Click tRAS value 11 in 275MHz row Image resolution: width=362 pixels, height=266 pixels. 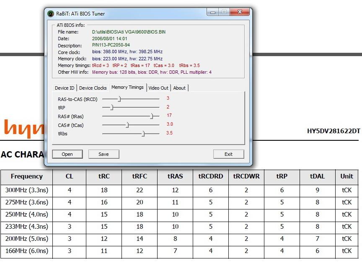[x=175, y=202]
